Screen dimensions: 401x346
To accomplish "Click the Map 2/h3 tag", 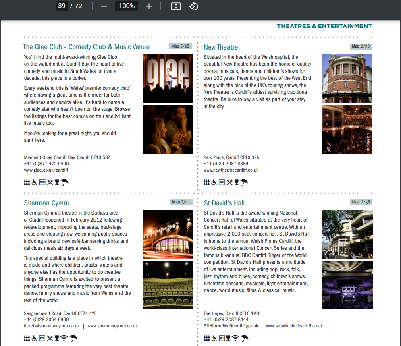I will tap(361, 46).
